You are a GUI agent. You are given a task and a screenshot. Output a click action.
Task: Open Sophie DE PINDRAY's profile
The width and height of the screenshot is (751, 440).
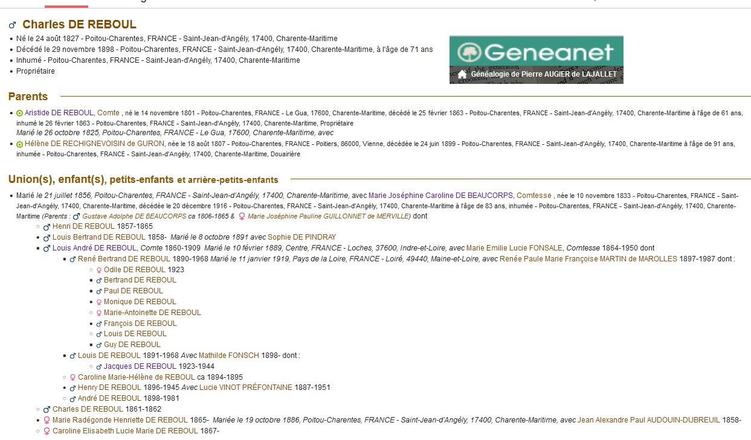[x=301, y=237]
